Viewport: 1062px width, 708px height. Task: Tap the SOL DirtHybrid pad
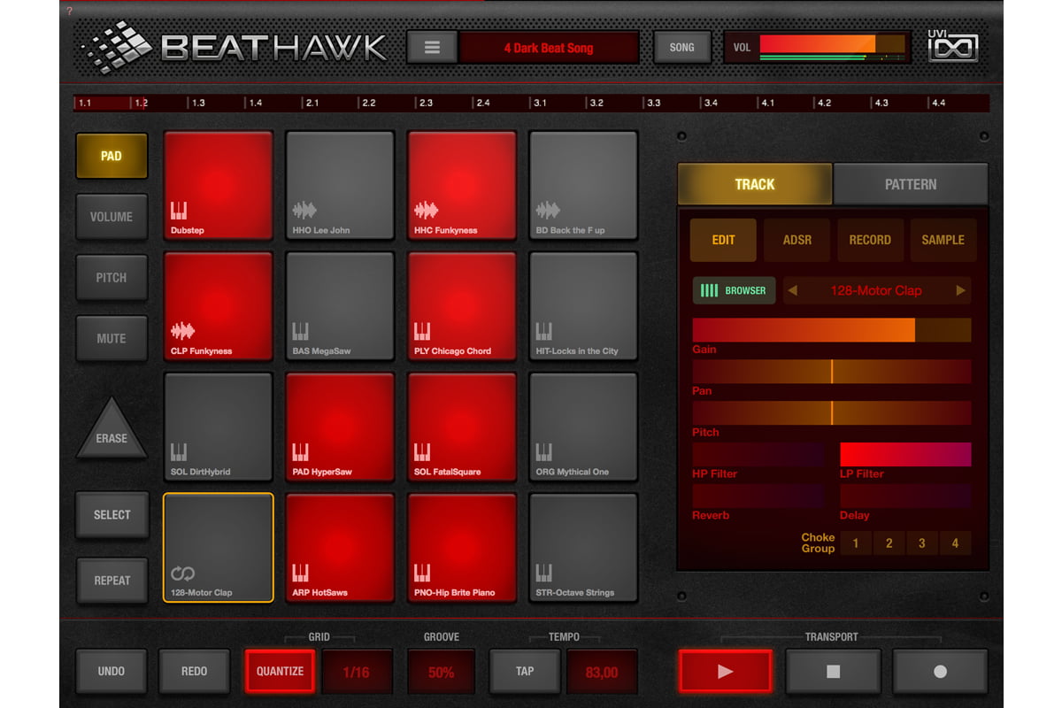pyautogui.click(x=218, y=427)
